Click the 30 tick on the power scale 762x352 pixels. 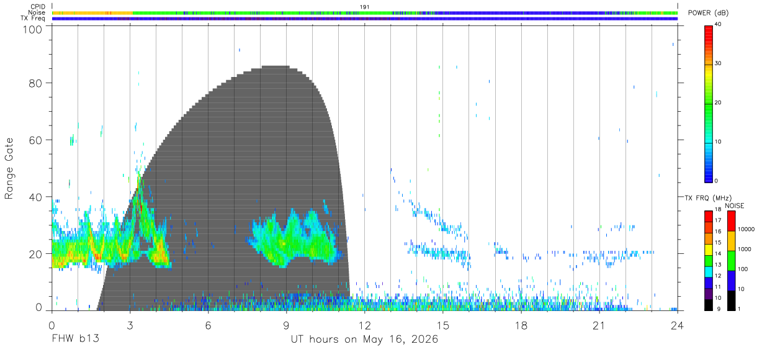pyautogui.click(x=718, y=64)
